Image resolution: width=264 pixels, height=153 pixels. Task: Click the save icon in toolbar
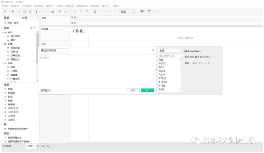[25, 12]
